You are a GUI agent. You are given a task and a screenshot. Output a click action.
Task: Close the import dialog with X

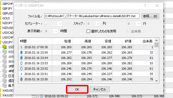tap(157, 6)
